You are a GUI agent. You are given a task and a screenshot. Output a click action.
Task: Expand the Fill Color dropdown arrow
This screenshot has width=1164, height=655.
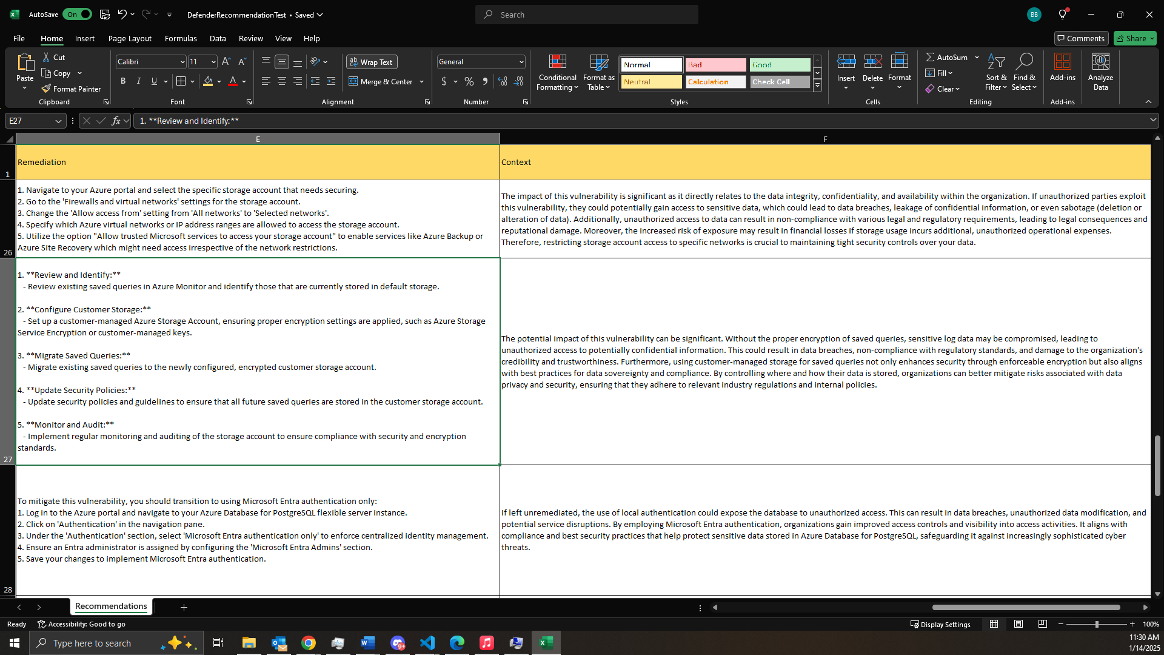click(x=219, y=82)
